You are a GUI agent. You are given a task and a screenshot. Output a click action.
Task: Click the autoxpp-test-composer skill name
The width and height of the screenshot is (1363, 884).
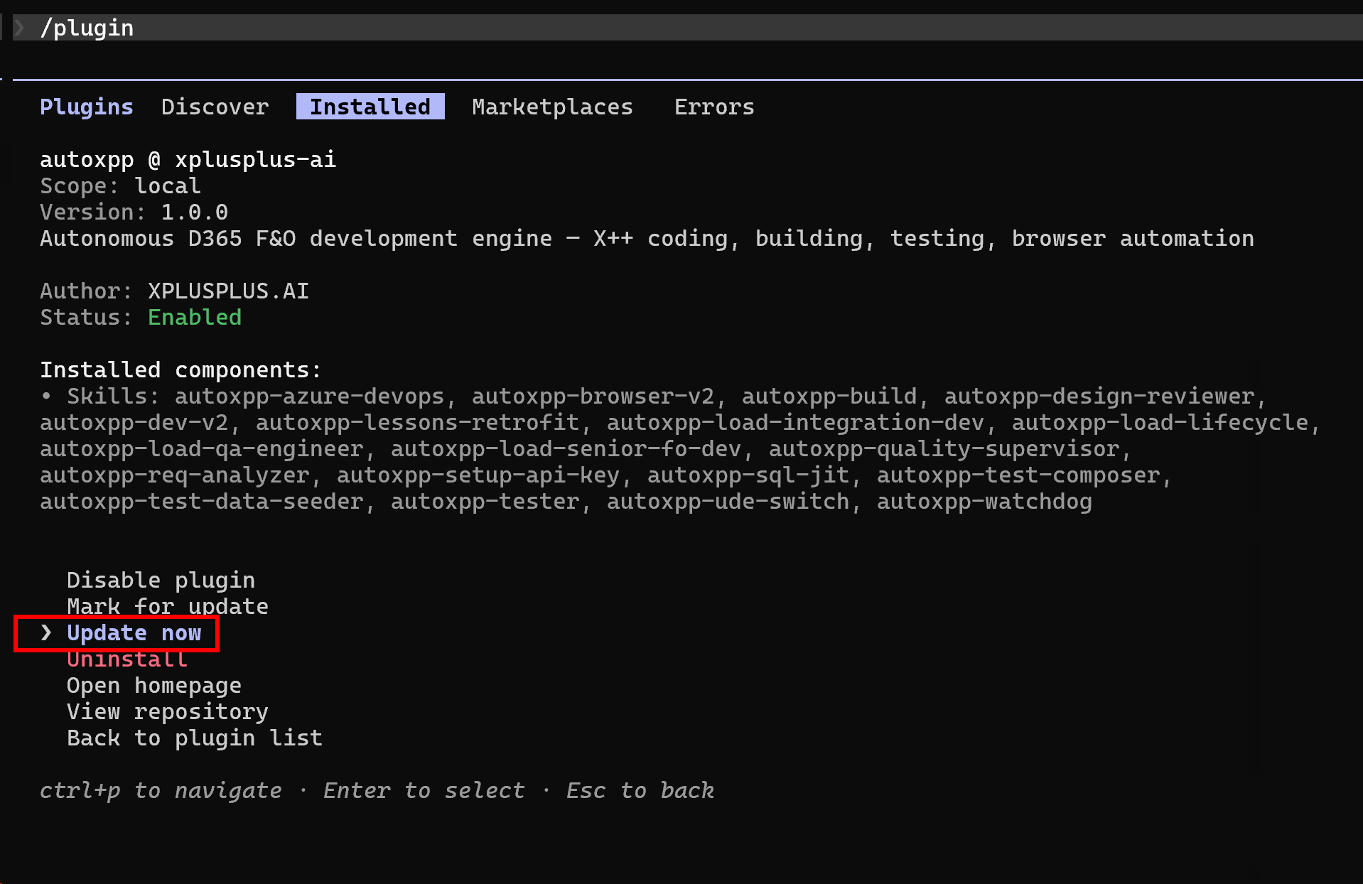point(1018,475)
